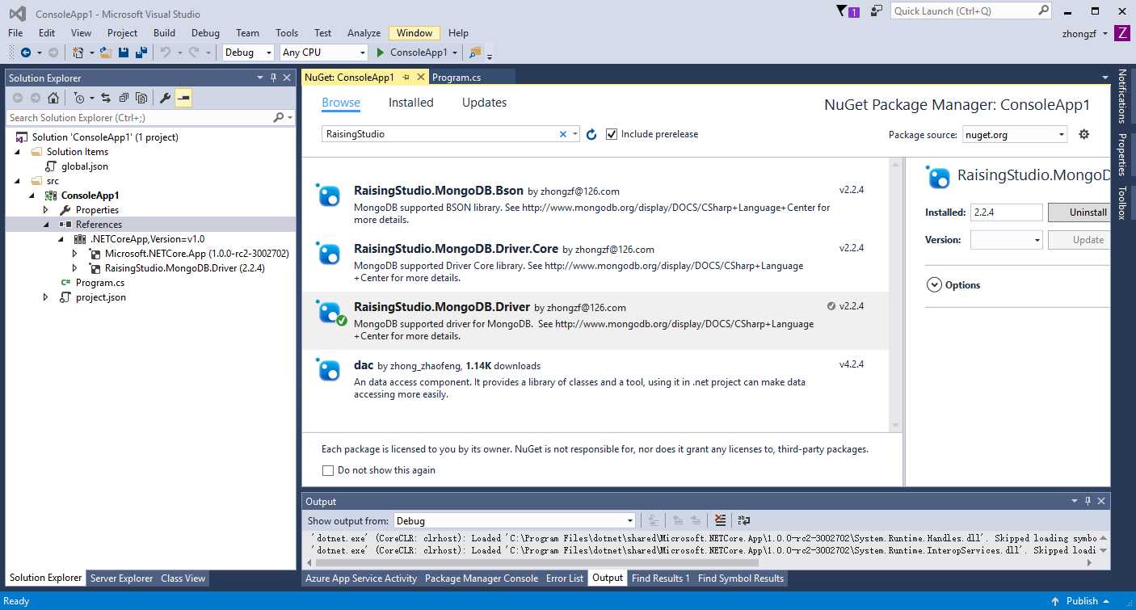Open the Properties tab on the right edge

tap(1122, 154)
